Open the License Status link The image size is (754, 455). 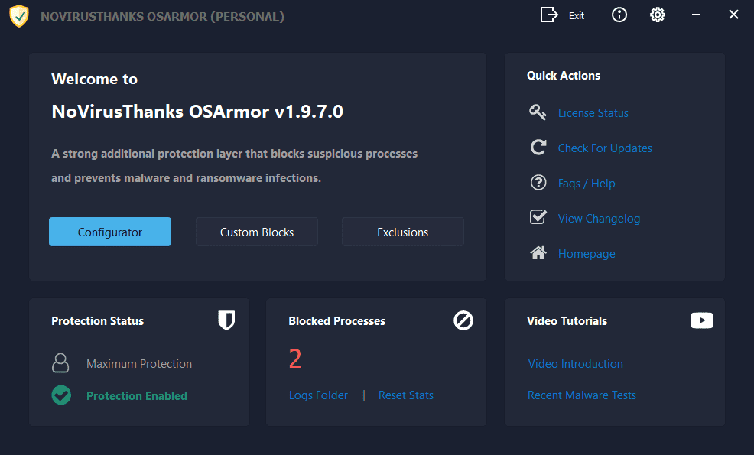[593, 113]
